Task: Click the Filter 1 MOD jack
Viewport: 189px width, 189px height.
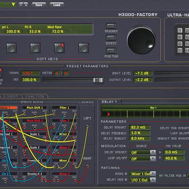Action: click(64, 115)
